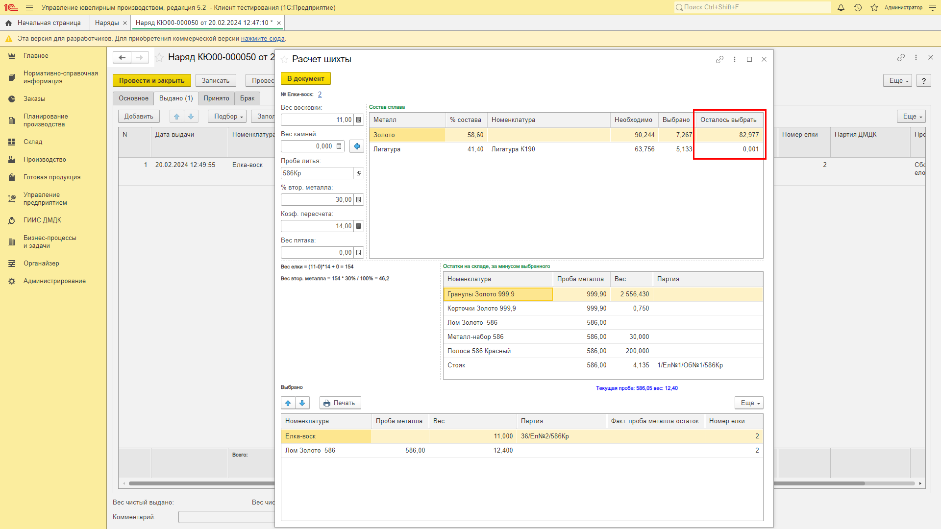Expand Еще menu above the Выдано table
This screenshot has height=529, width=941.
point(911,117)
